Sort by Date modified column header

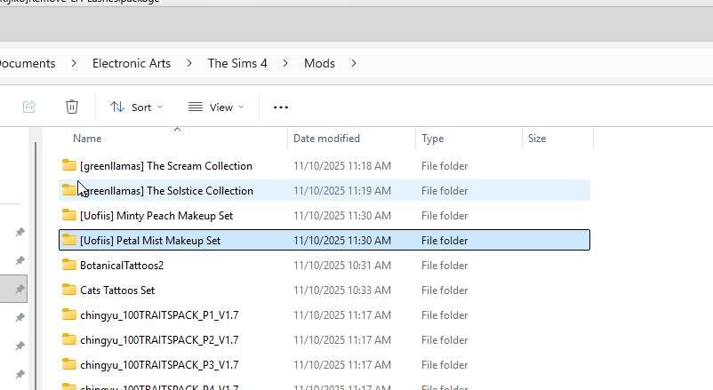(x=326, y=139)
